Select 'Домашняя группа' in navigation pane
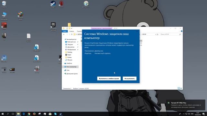Viewport: 207px width, 116px height. [x=71, y=74]
